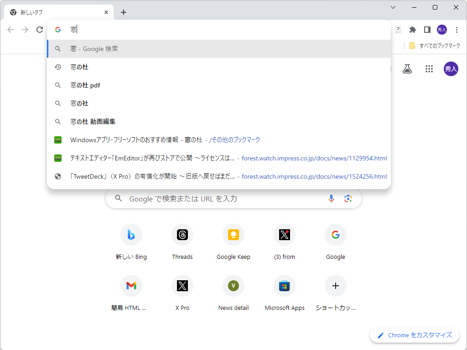Reload the page with the refresh icon

point(39,29)
